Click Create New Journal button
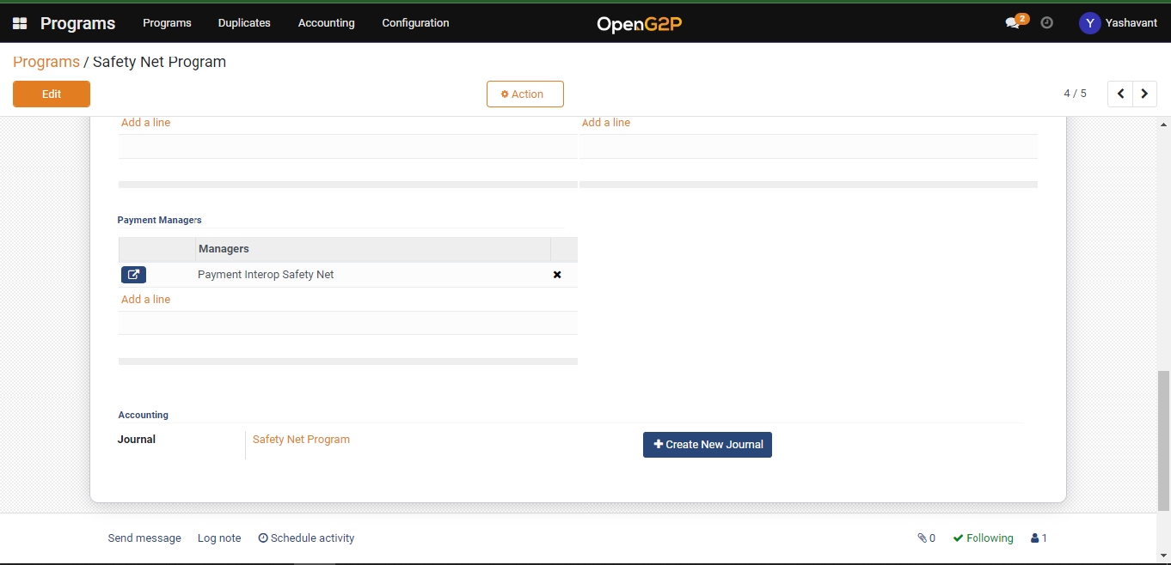The image size is (1171, 565). click(707, 445)
